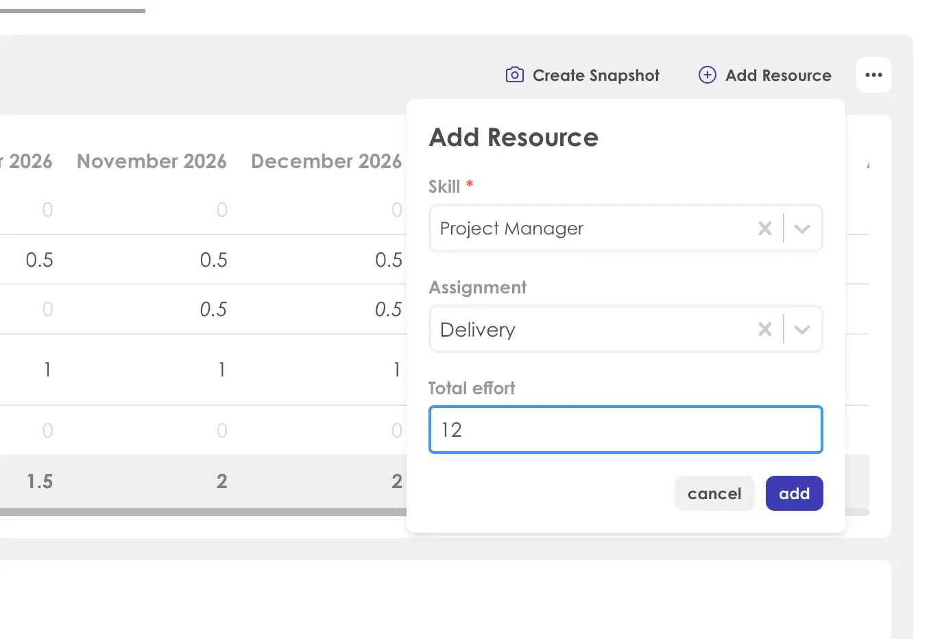Expand the Assignment dropdown chevron
Screen dimensions: 942x639
(802, 330)
